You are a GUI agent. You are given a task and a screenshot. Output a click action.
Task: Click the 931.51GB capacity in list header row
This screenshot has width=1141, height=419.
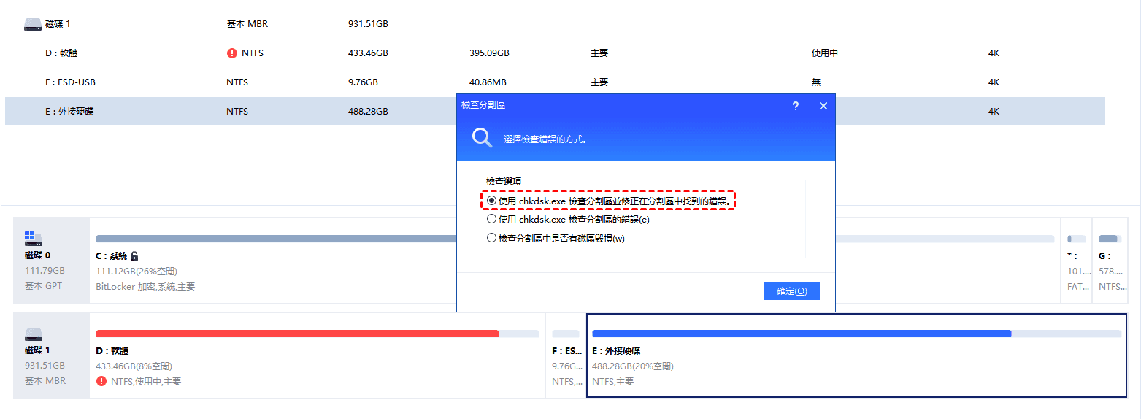click(368, 24)
